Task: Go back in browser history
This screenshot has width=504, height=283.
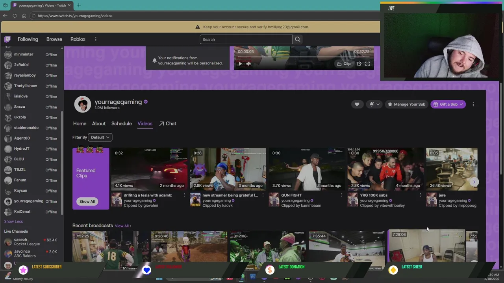Action: (x=5, y=16)
